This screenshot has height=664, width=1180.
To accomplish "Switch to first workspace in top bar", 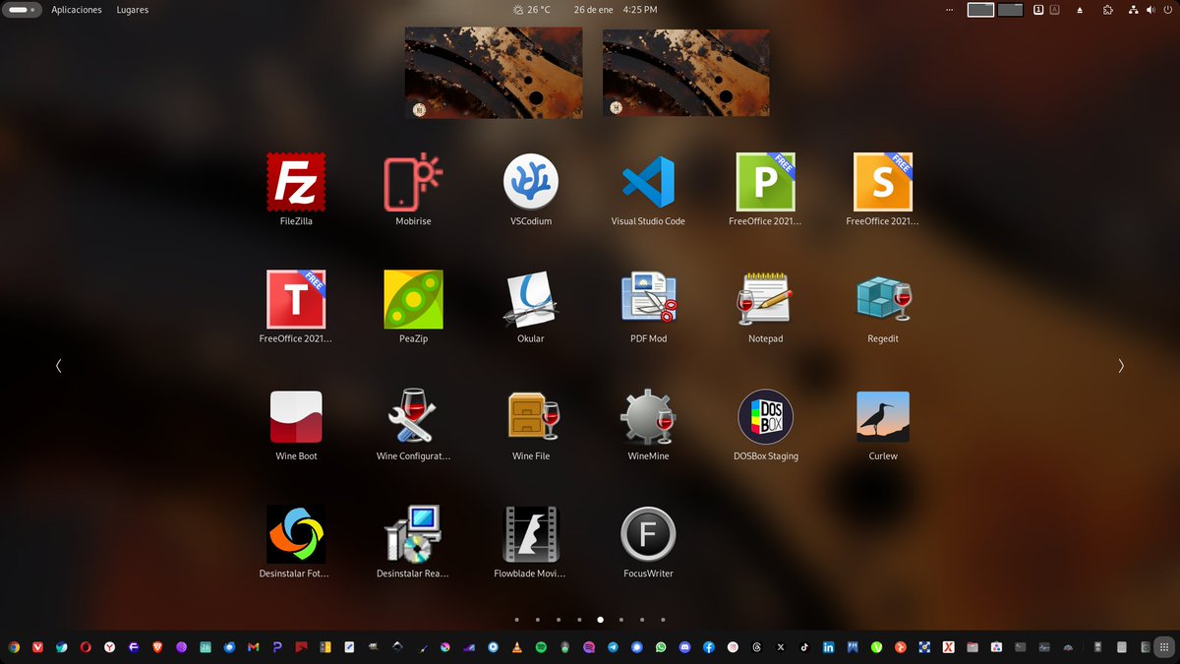I will point(980,10).
